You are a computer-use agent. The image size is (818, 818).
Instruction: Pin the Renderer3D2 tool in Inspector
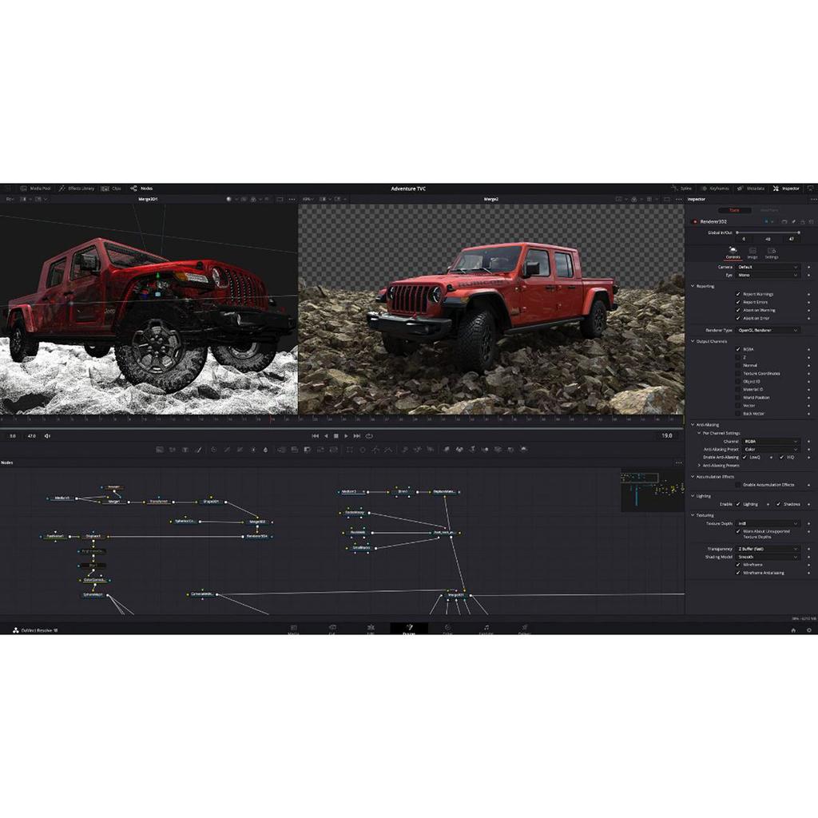(x=793, y=222)
